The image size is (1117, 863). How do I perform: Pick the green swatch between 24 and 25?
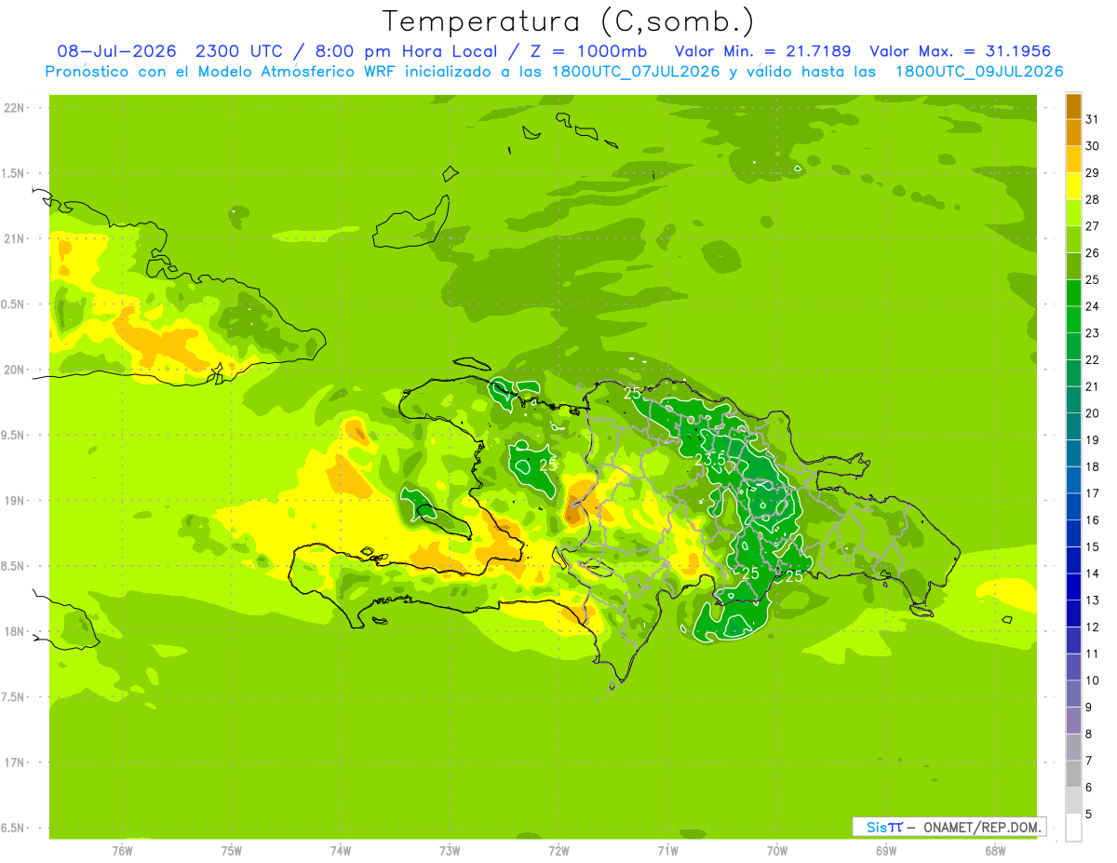(x=1073, y=293)
